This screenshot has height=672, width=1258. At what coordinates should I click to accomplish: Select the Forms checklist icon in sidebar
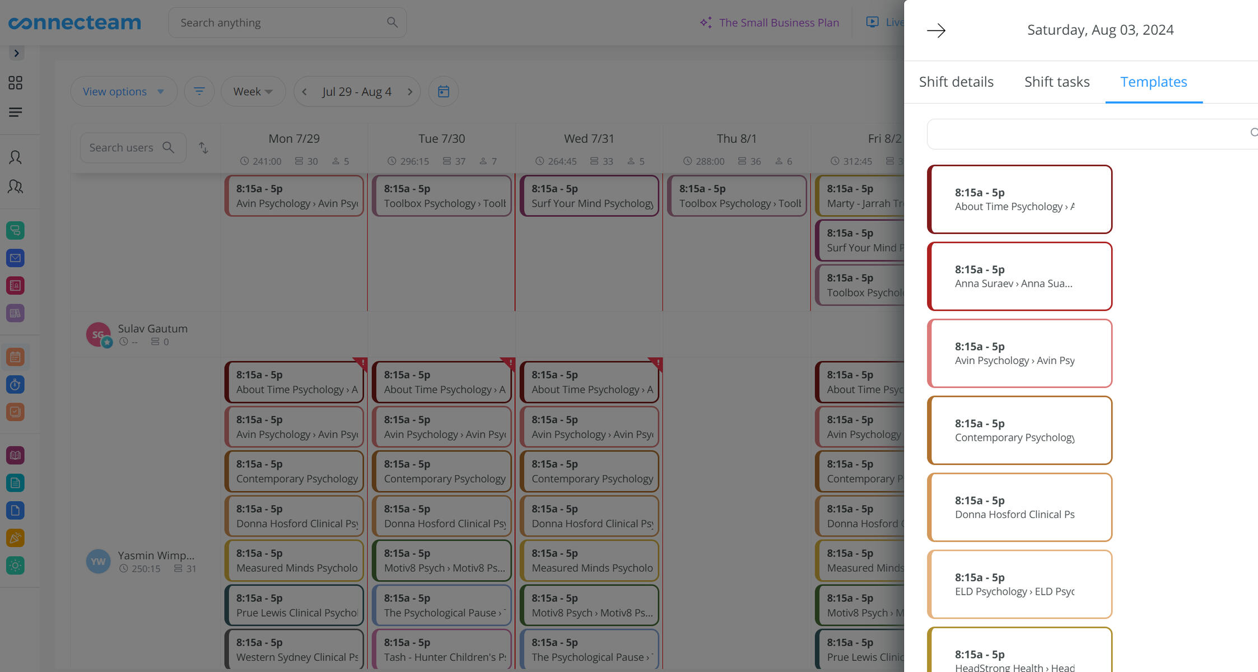pyautogui.click(x=15, y=412)
